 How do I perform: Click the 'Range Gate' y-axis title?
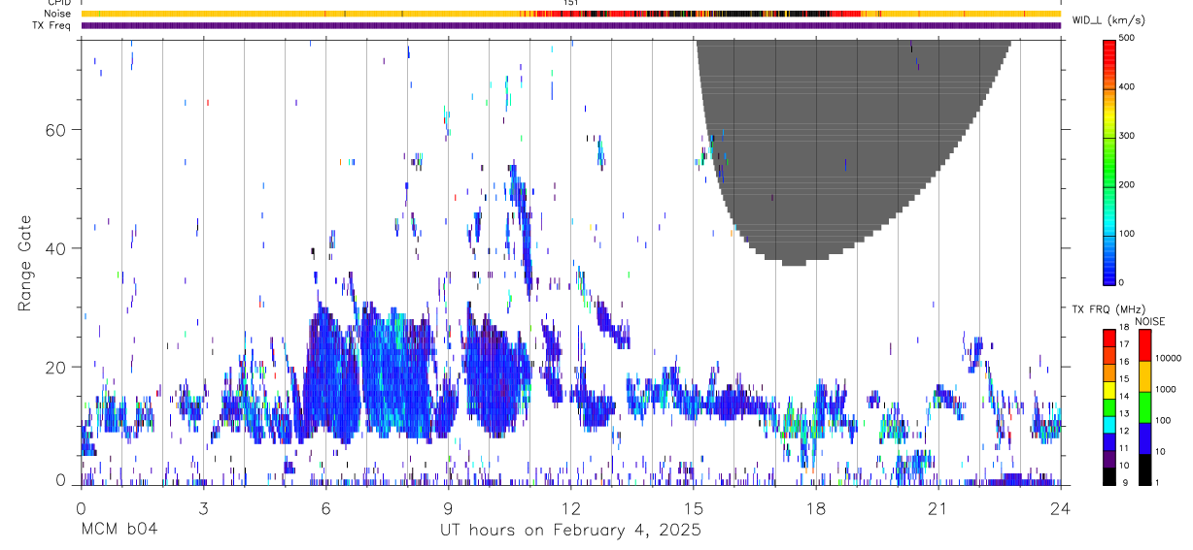tap(25, 263)
